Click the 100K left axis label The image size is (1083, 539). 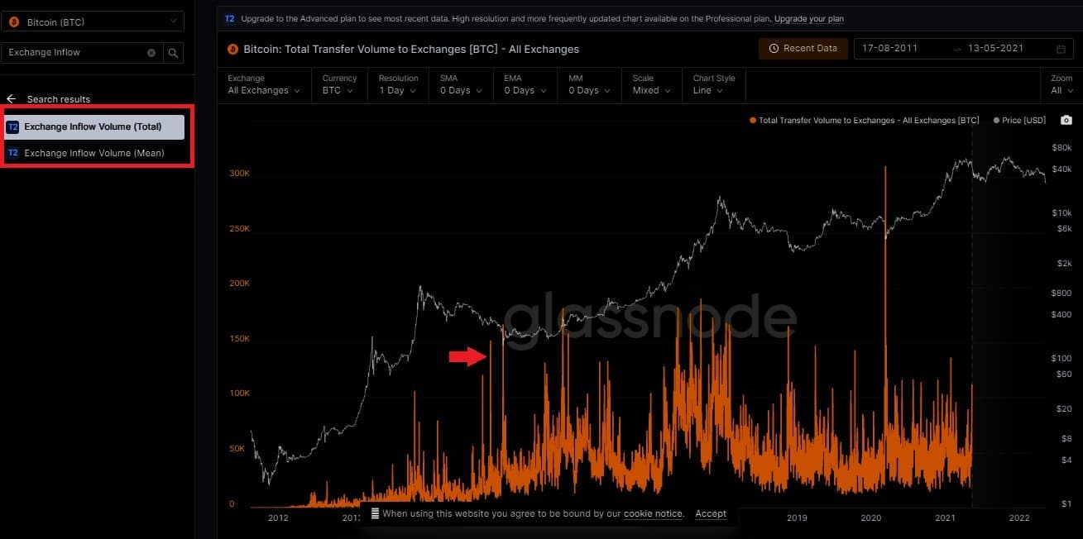(x=239, y=394)
